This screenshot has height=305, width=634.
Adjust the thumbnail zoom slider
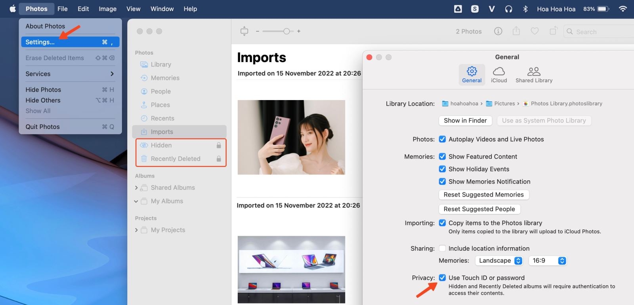pyautogui.click(x=286, y=31)
